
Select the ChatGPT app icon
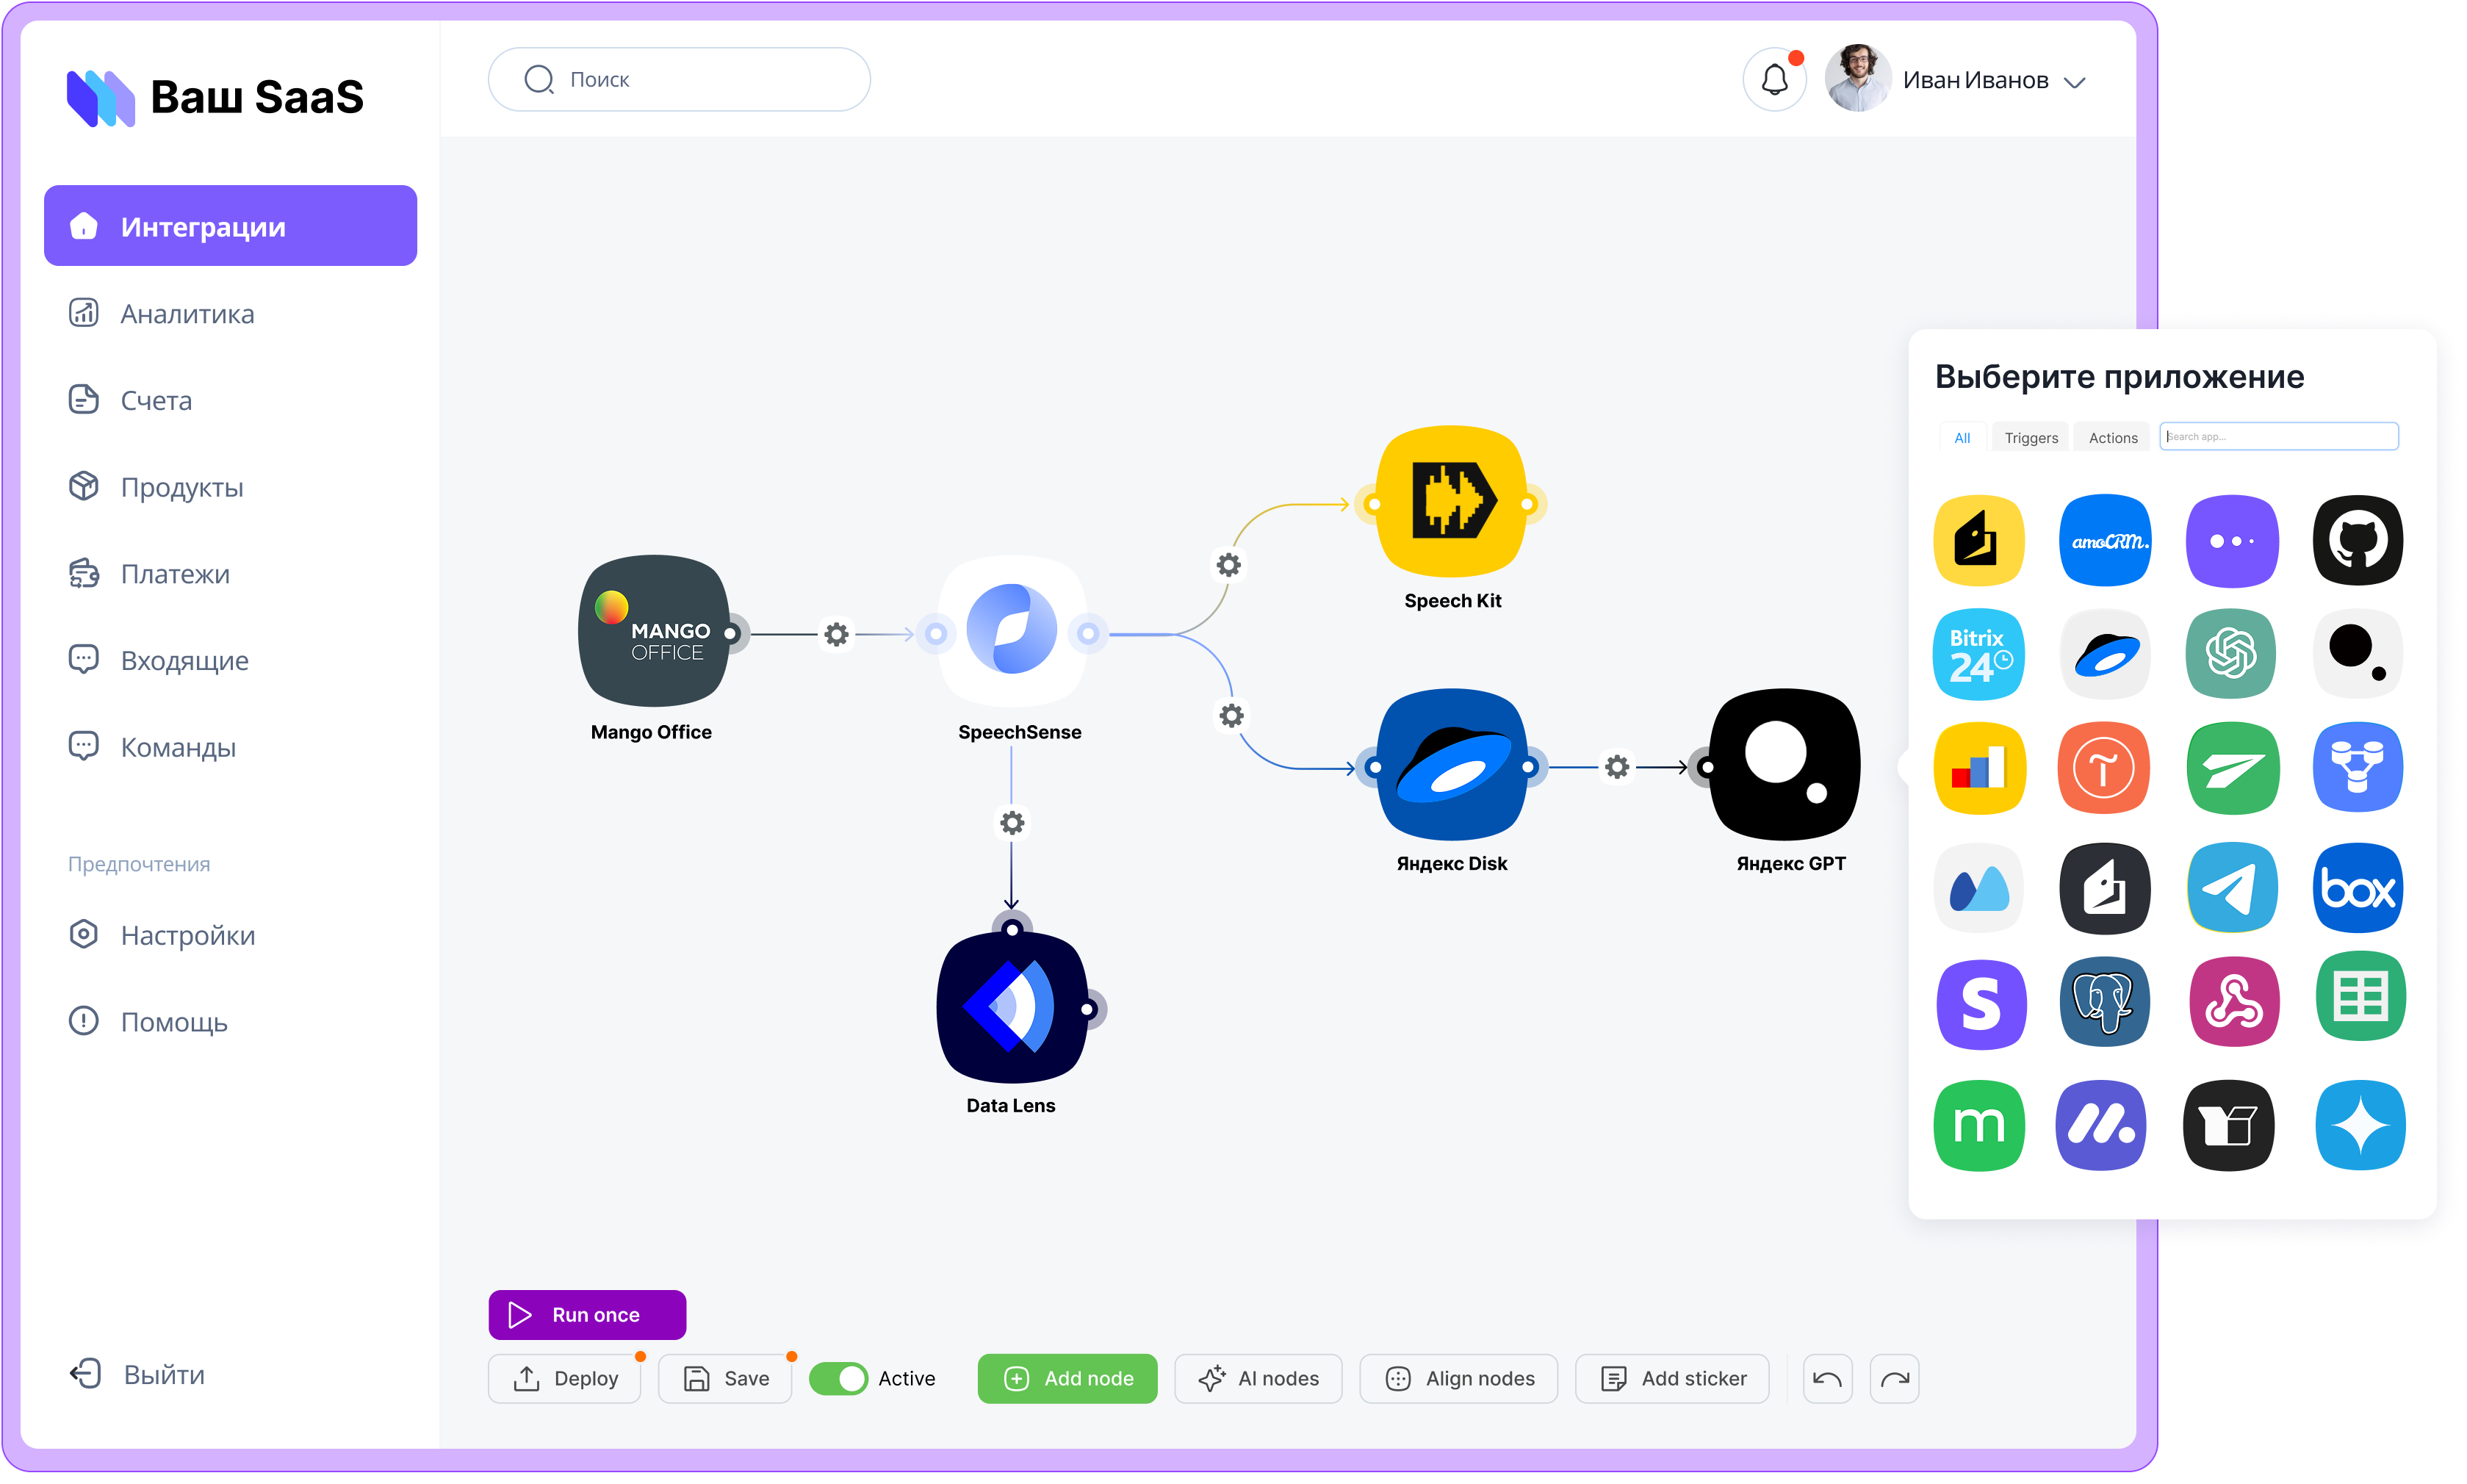click(2232, 654)
